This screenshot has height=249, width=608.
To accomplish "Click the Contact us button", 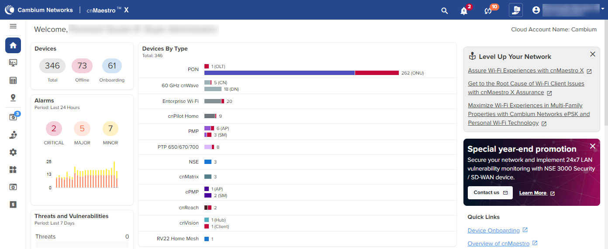I will [x=490, y=193].
